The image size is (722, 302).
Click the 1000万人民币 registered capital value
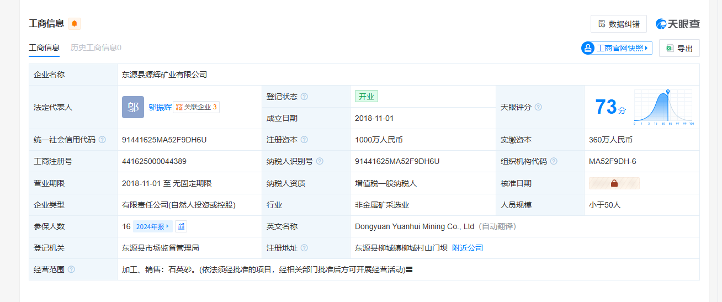[379, 140]
